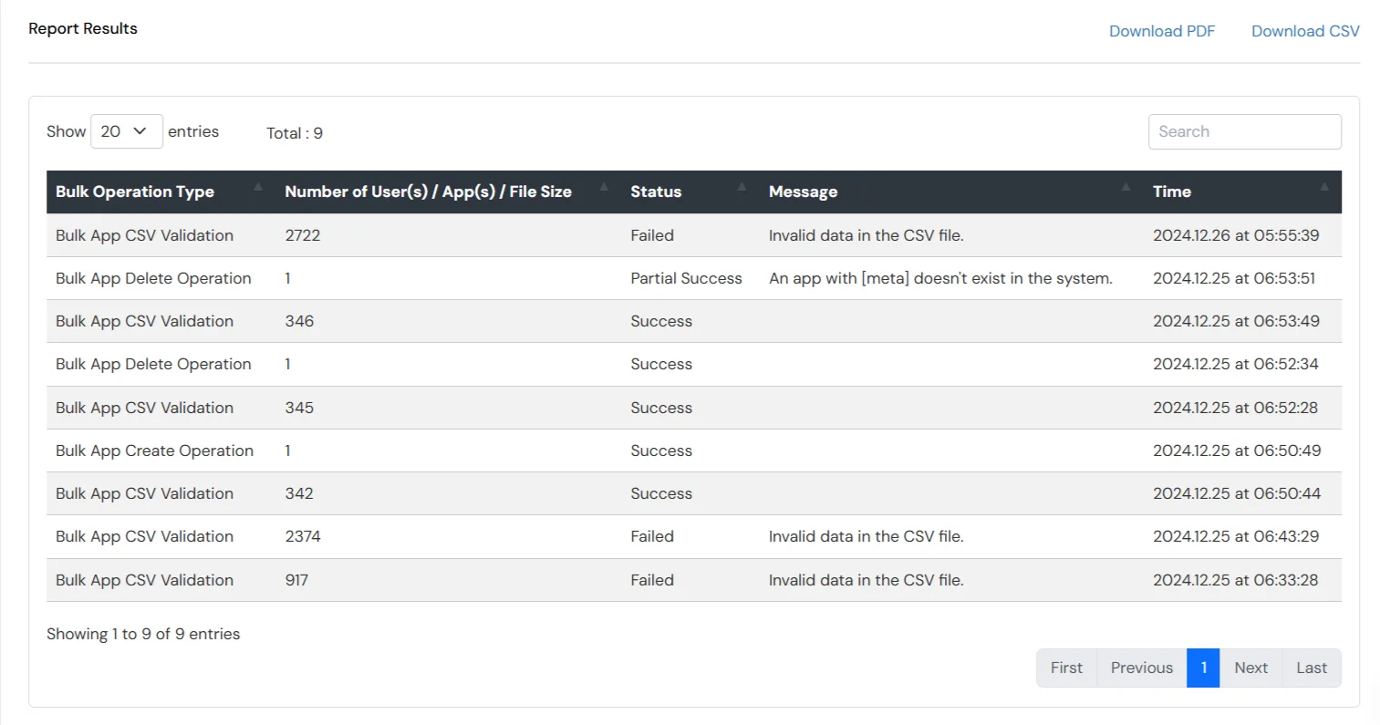The height and width of the screenshot is (725, 1380).
Task: Click the failed validation row with 2722 apps
Action: tap(547, 235)
